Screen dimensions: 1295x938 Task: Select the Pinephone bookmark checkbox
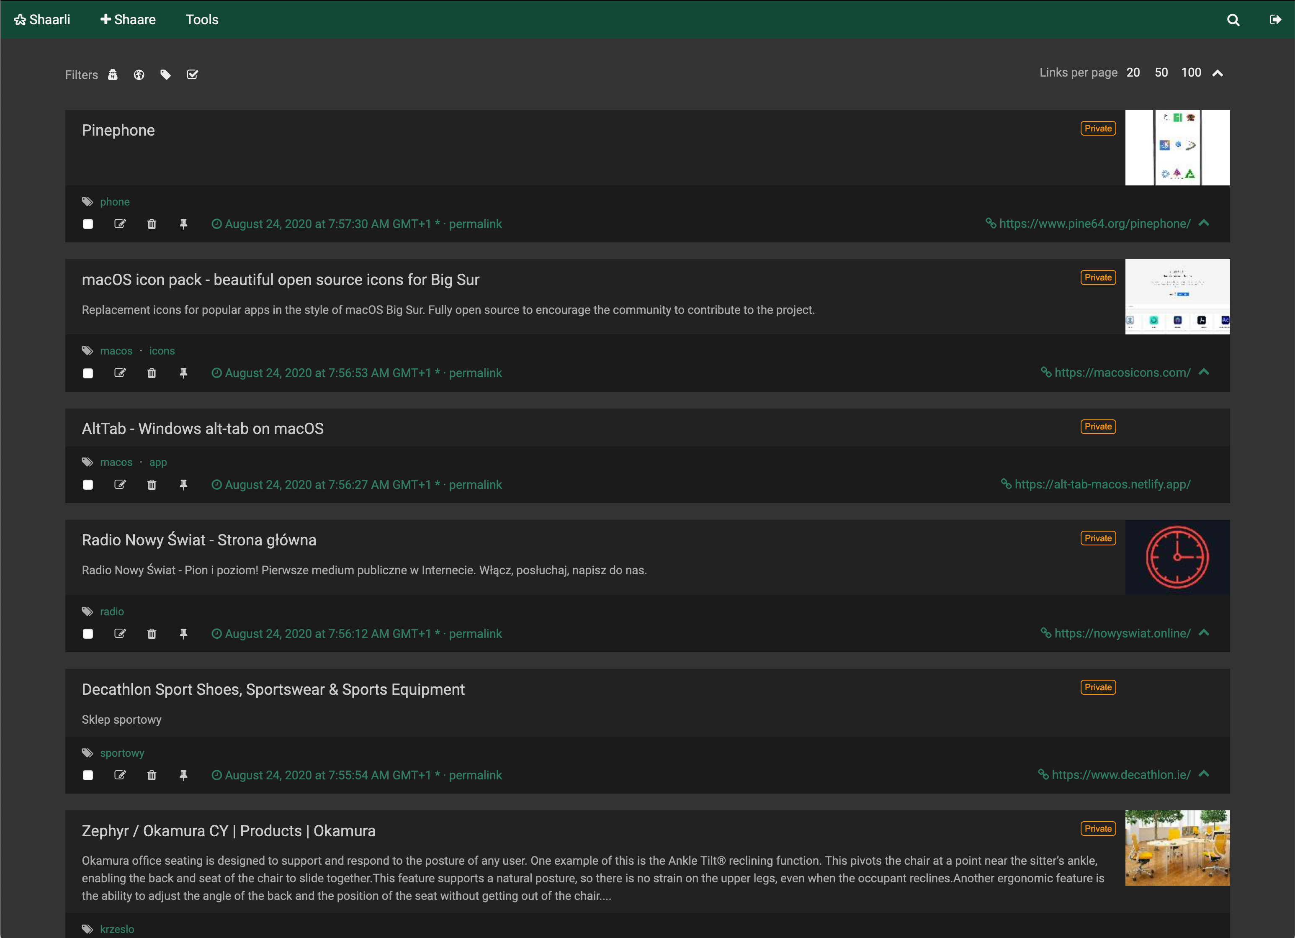[x=88, y=224]
